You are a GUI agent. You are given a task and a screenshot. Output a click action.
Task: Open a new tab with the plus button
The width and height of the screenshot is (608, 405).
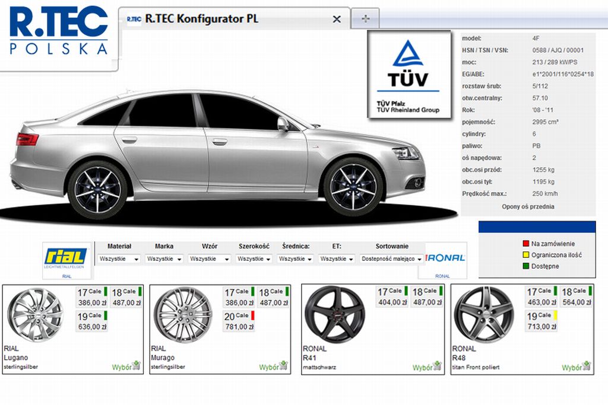(x=365, y=18)
